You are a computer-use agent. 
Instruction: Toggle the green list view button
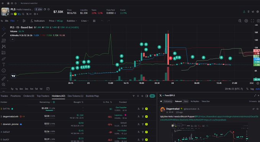[x=152, y=96]
